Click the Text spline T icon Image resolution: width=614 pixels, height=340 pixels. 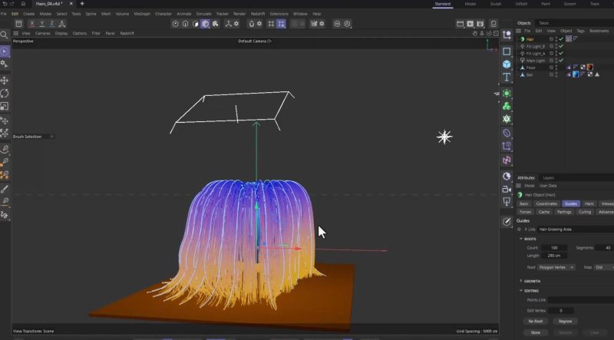507,78
